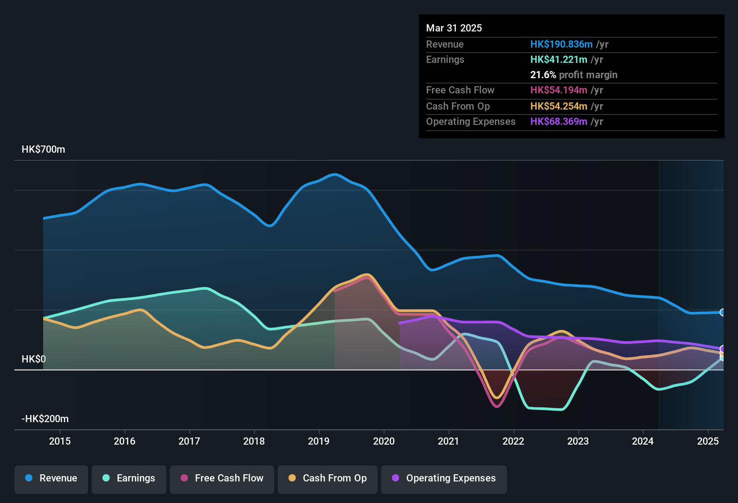Viewport: 738px width, 503px height.
Task: Click the 21.6% profit margin text
Action: pyautogui.click(x=574, y=75)
